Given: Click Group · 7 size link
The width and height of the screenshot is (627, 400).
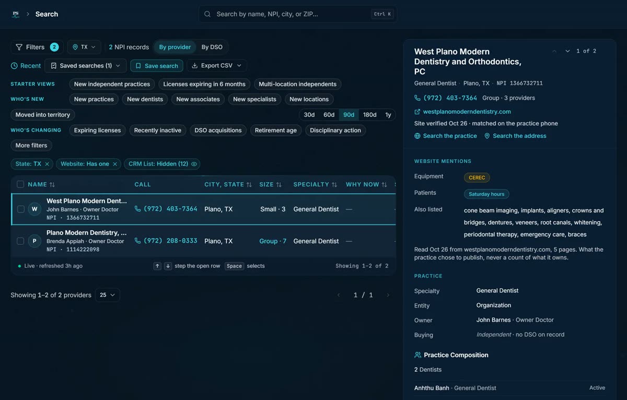Looking at the screenshot, I should click(x=273, y=241).
